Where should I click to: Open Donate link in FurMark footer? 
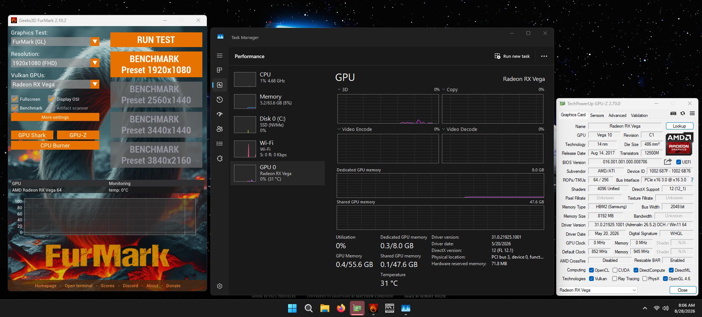pos(173,286)
